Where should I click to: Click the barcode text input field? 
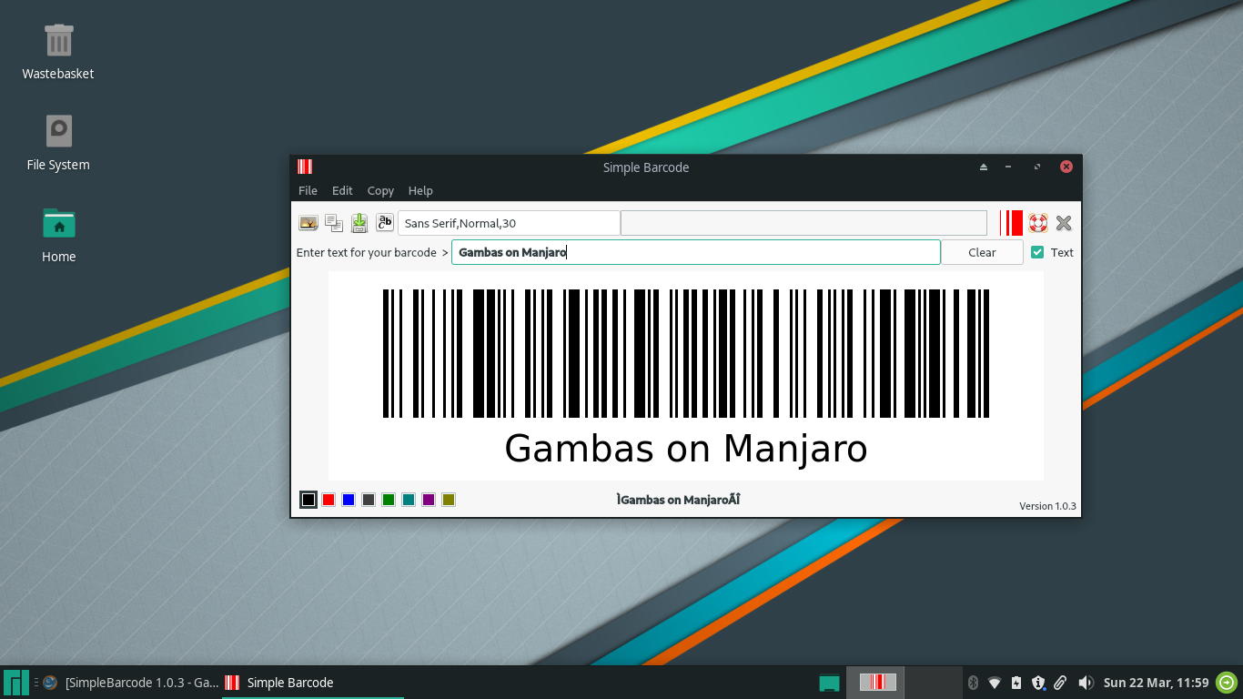(x=695, y=252)
